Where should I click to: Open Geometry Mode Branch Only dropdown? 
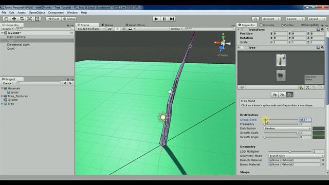tap(296, 156)
